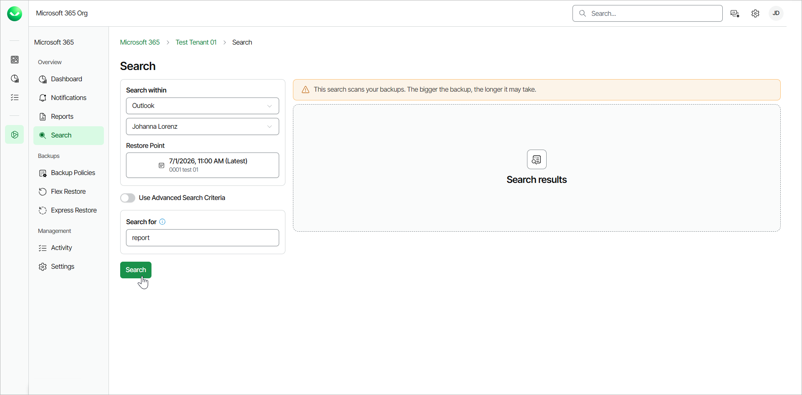
Task: Expand the Johanna Lorenz dropdown chevron
Action: click(270, 127)
